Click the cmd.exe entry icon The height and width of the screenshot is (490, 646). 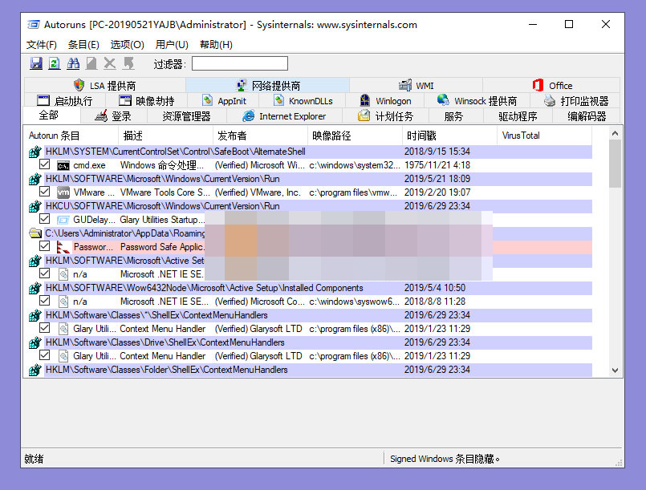pyautogui.click(x=63, y=165)
